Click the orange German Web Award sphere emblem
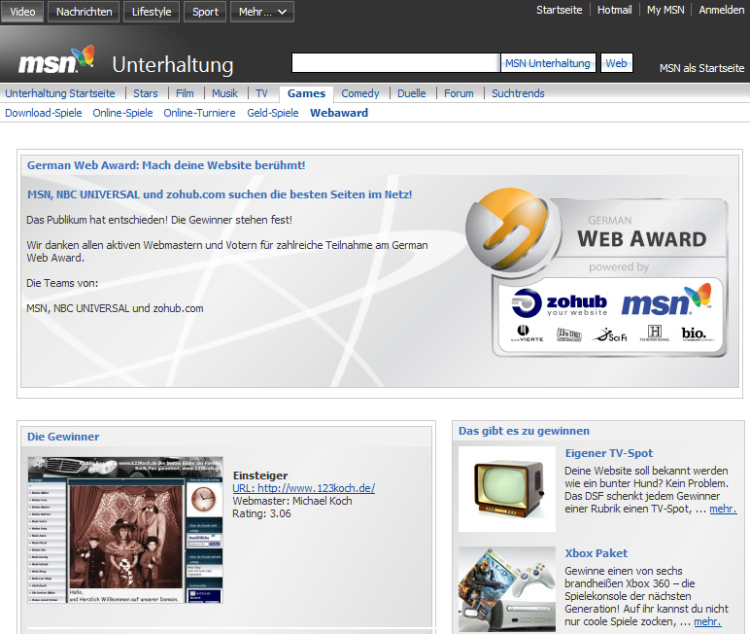Viewport: 750px width, 634px height. click(x=512, y=230)
